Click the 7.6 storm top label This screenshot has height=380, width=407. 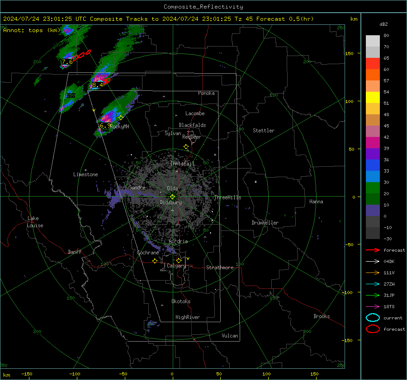click(x=67, y=62)
